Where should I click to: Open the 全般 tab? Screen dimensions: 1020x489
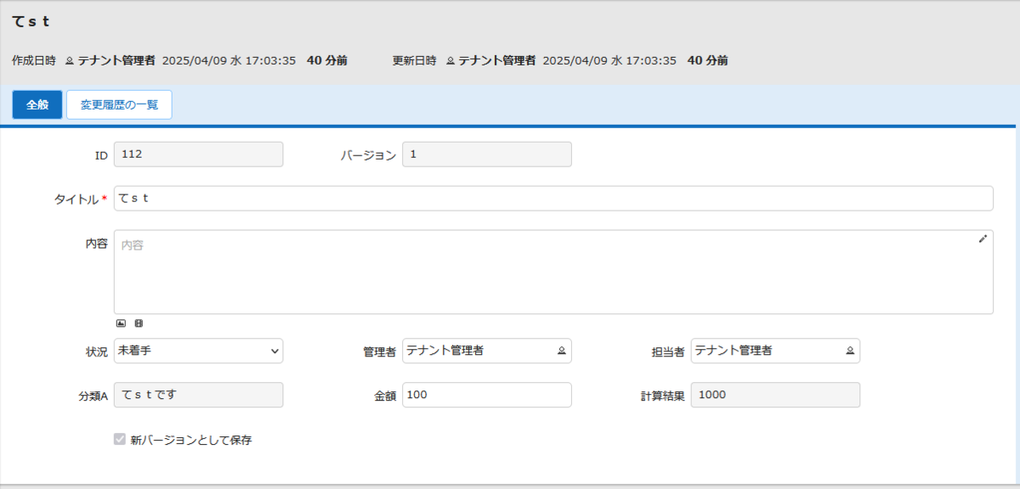point(37,105)
